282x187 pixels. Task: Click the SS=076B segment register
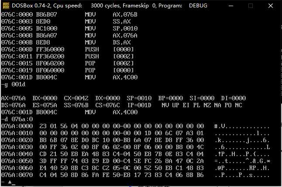(x=76, y=105)
